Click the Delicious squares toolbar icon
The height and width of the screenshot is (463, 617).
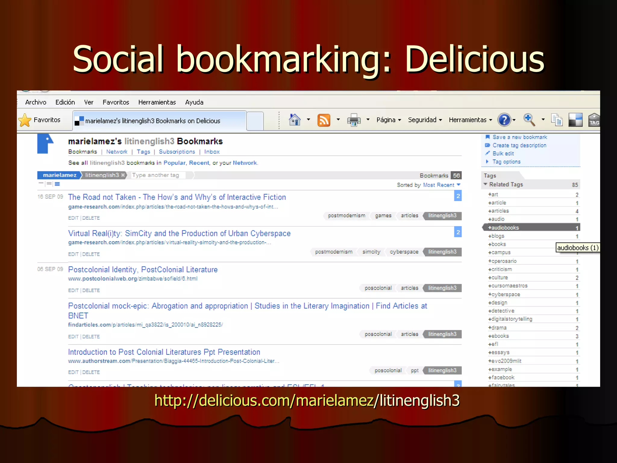575,120
